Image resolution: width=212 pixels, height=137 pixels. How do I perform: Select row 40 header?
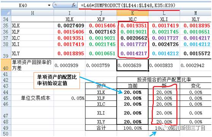pyautogui.click(x=6, y=65)
